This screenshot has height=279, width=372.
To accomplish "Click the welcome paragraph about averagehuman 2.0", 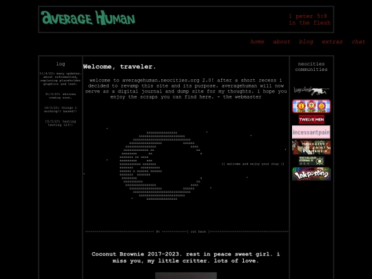I will click(x=186, y=88).
